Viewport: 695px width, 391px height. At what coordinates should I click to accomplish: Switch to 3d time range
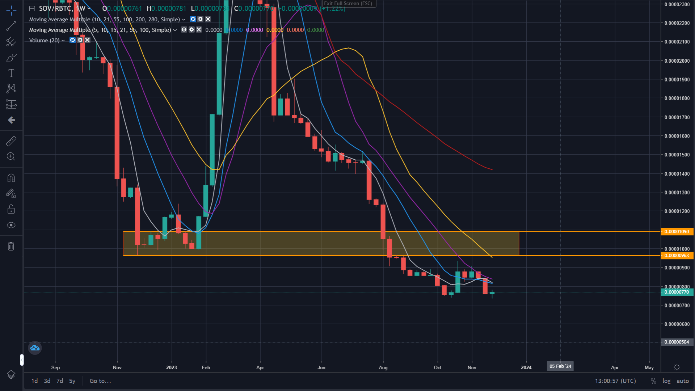tap(47, 381)
